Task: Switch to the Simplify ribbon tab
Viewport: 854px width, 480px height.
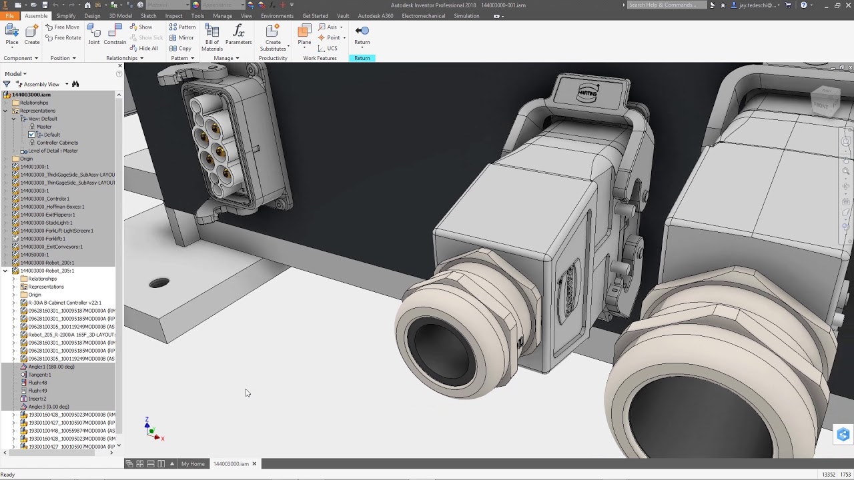Action: [x=65, y=16]
